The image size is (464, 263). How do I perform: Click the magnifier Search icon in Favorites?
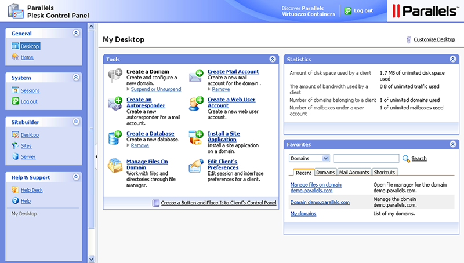click(407, 159)
